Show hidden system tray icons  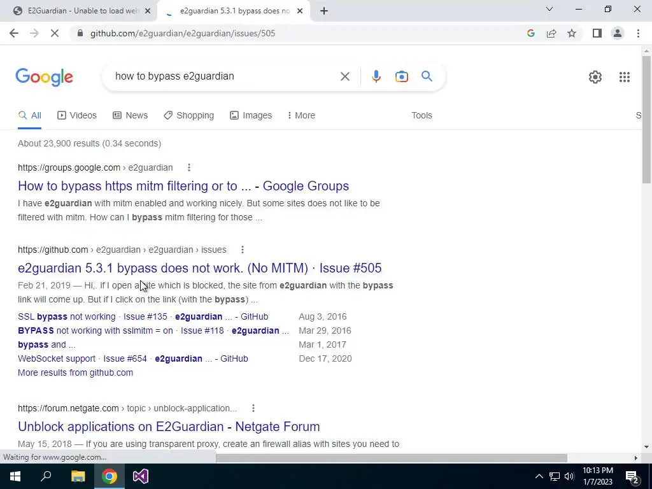coord(539,476)
